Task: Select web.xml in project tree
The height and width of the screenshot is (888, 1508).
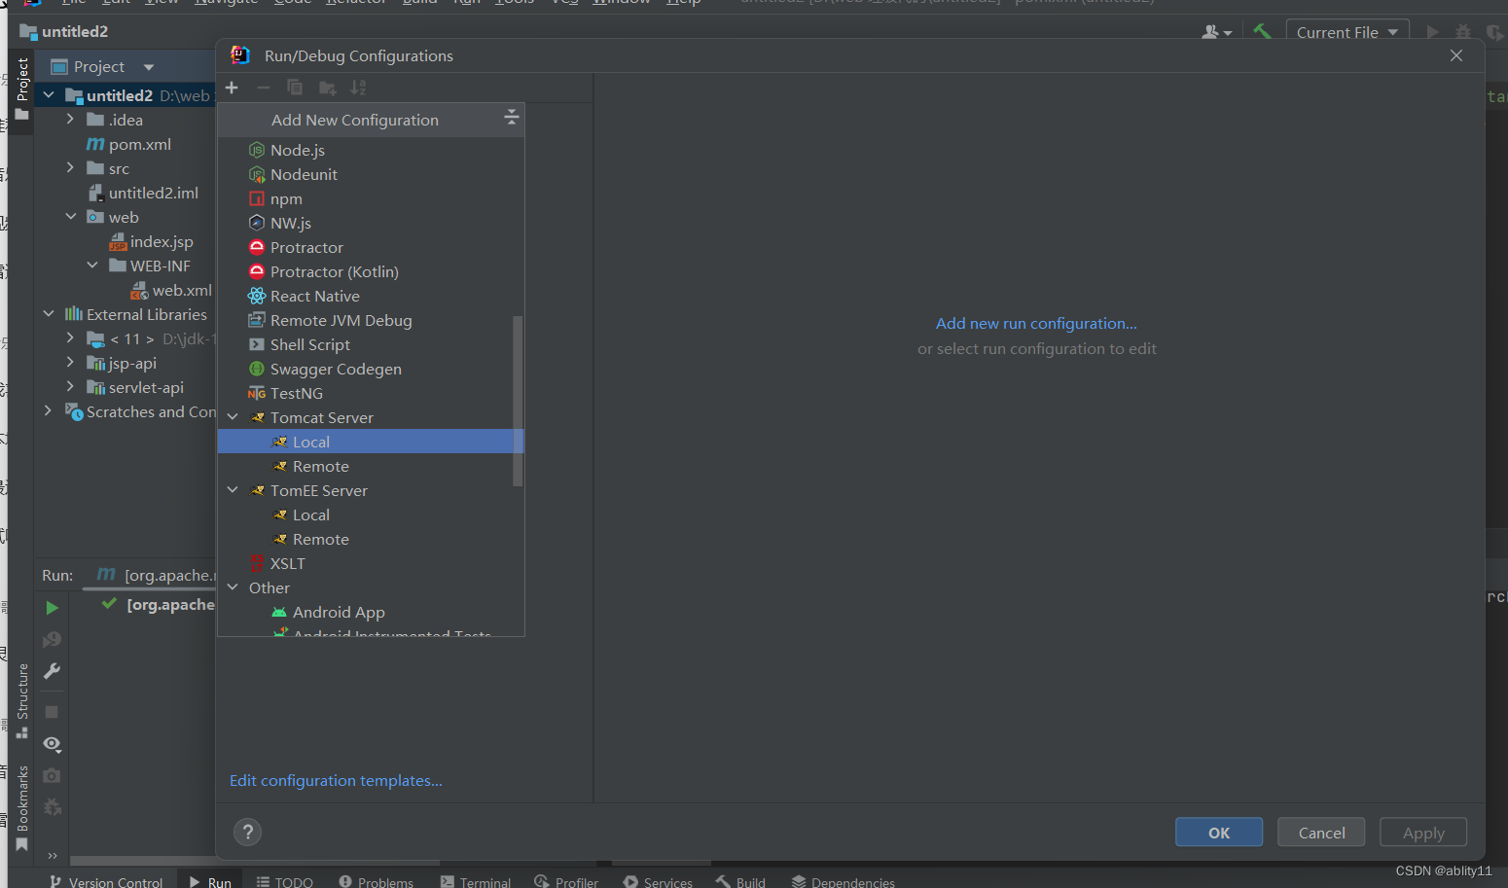Action: pos(181,290)
